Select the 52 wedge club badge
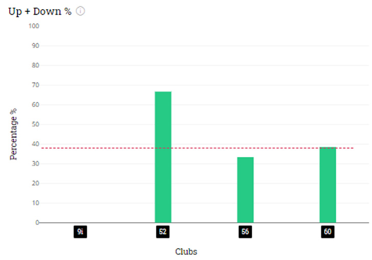 [163, 232]
